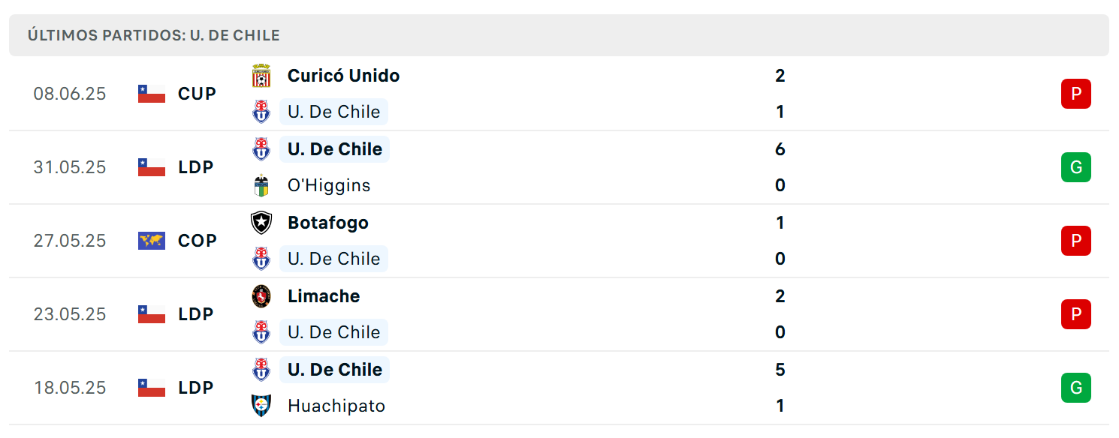The height and width of the screenshot is (438, 1119).
Task: Click the world map flag beside COP
Action: tap(152, 241)
